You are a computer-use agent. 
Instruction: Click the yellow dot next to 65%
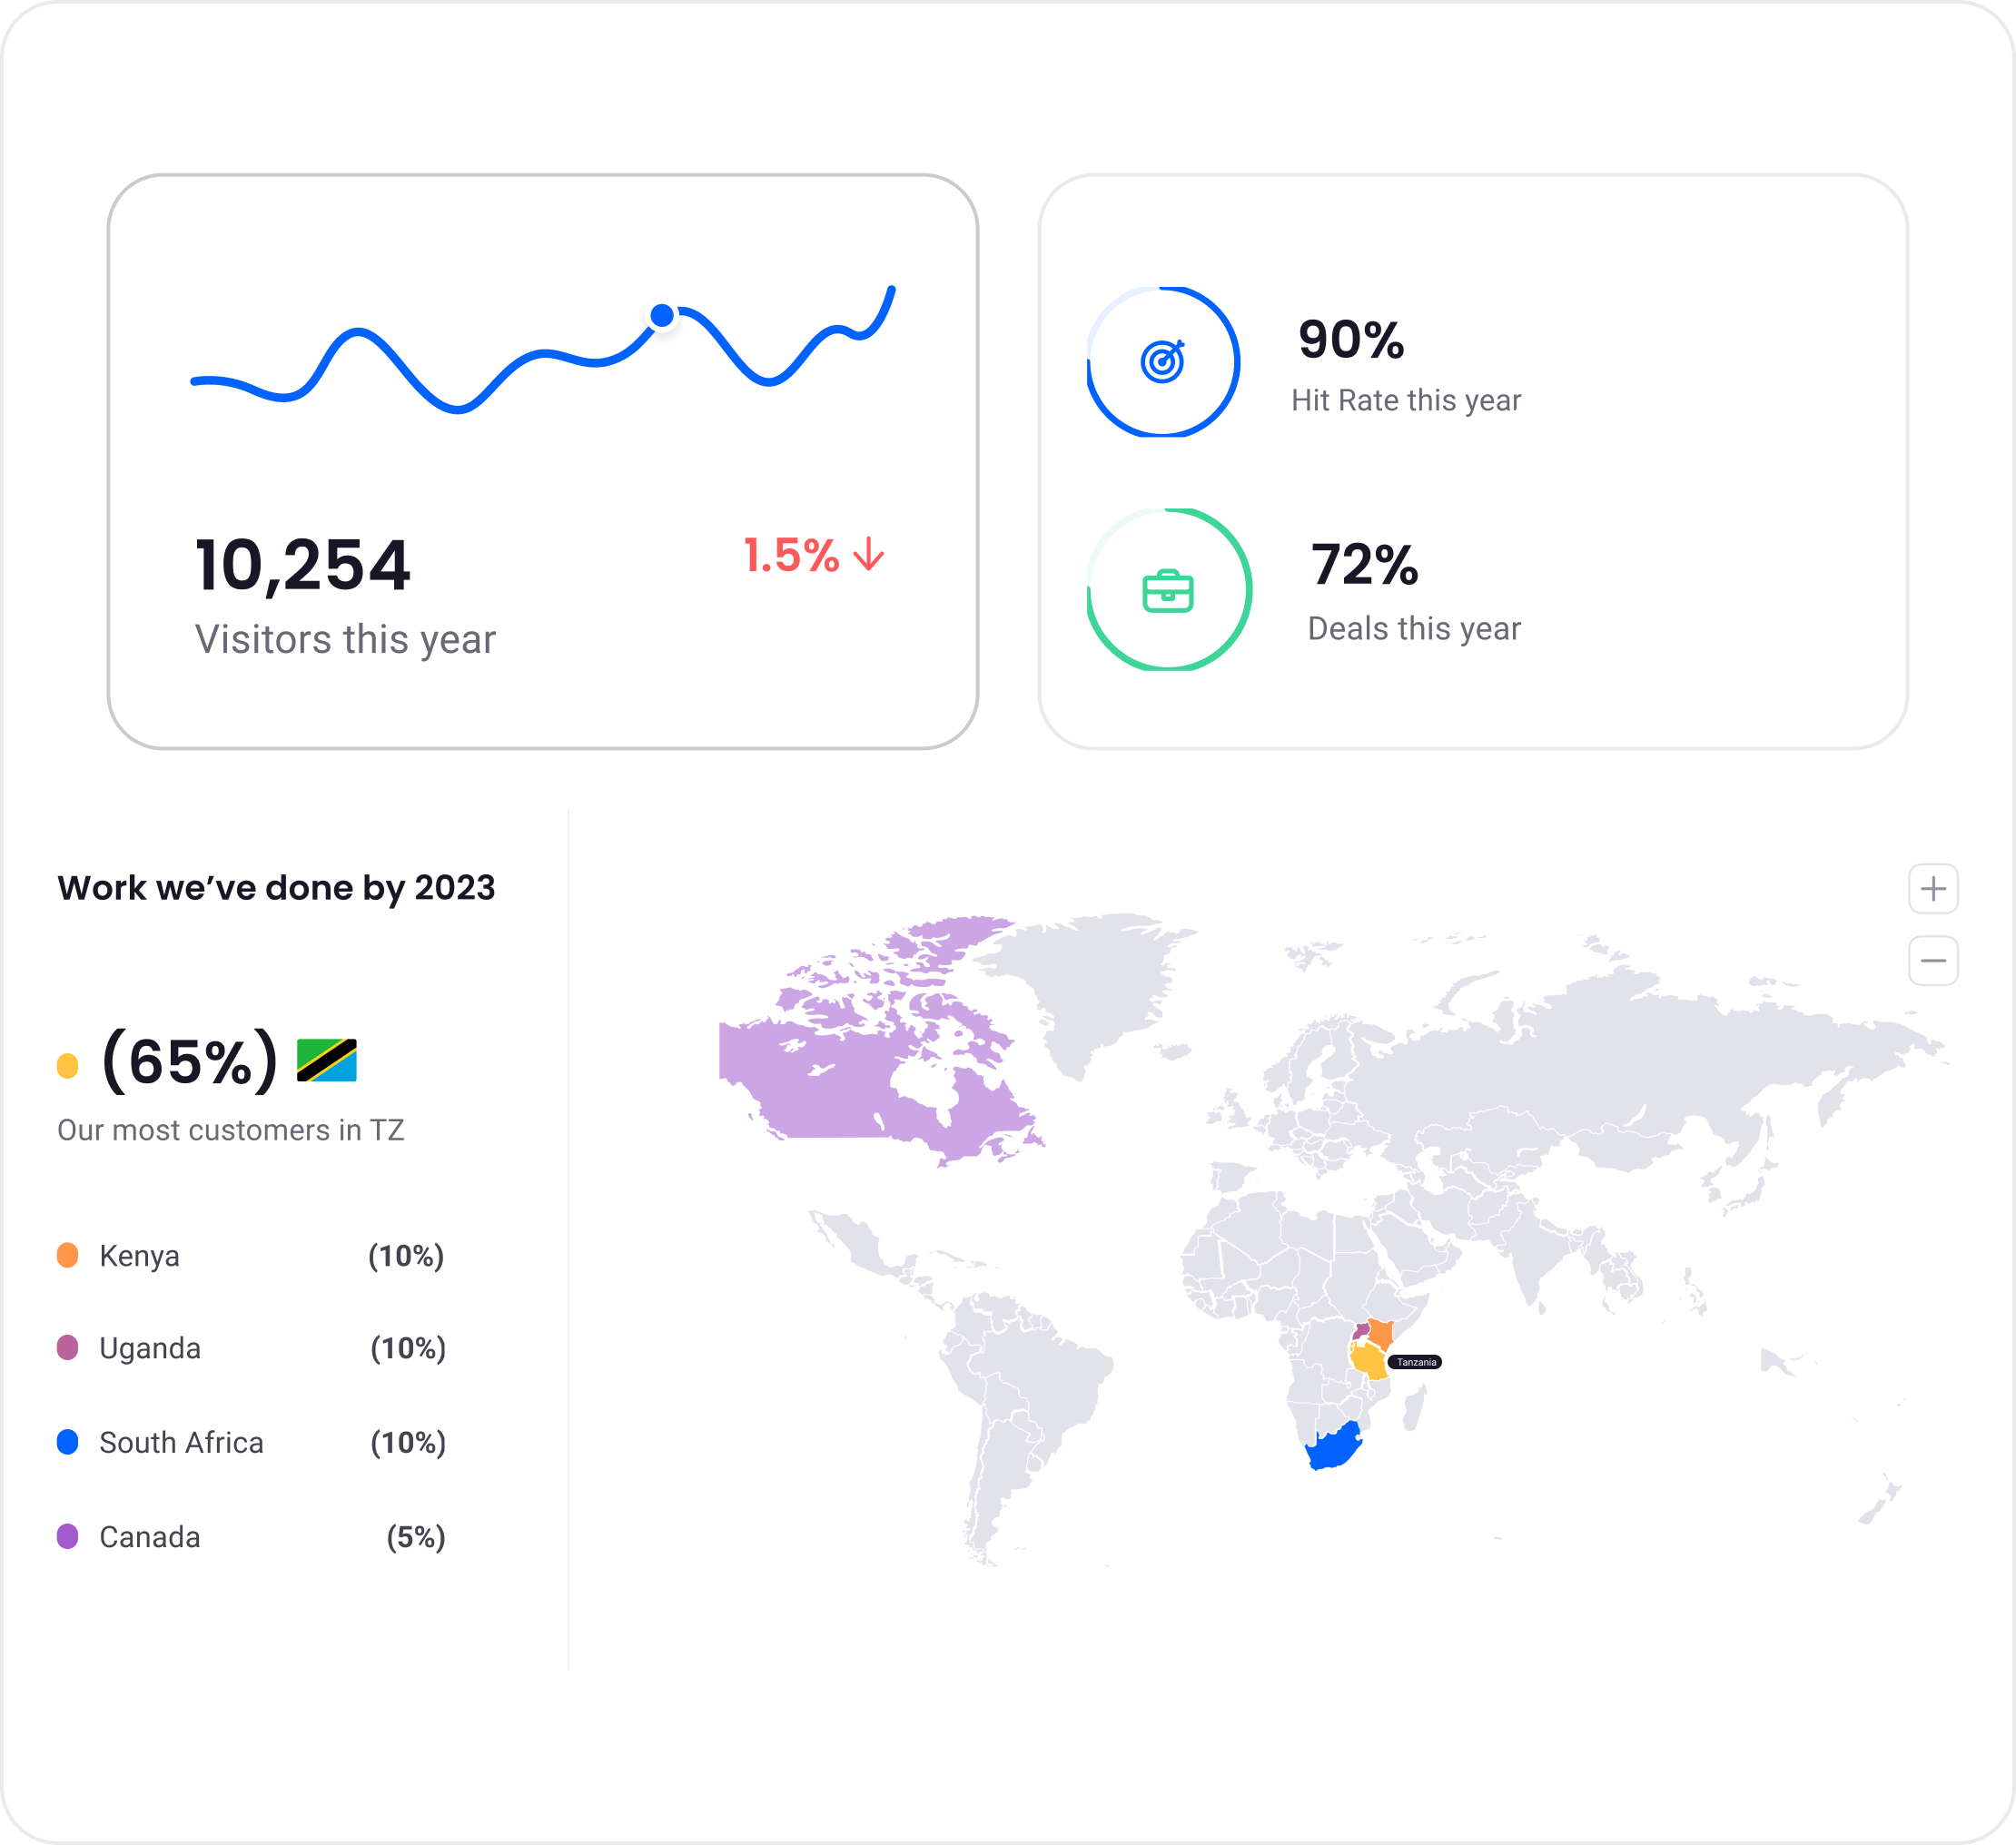68,1065
